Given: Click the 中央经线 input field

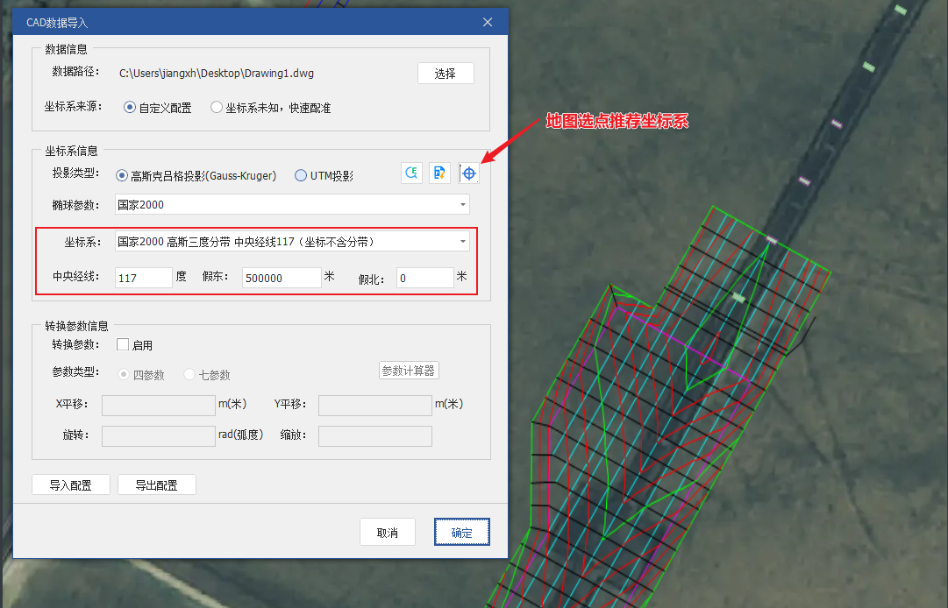Looking at the screenshot, I should [x=143, y=278].
